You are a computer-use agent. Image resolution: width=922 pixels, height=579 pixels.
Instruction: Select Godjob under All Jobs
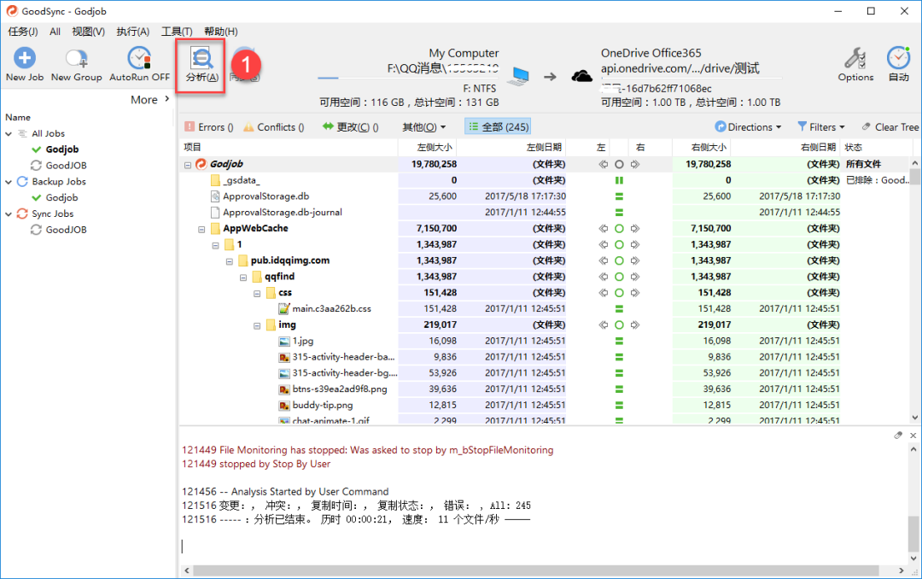click(x=61, y=149)
